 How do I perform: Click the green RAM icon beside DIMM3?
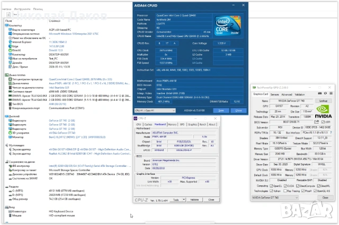10,100
